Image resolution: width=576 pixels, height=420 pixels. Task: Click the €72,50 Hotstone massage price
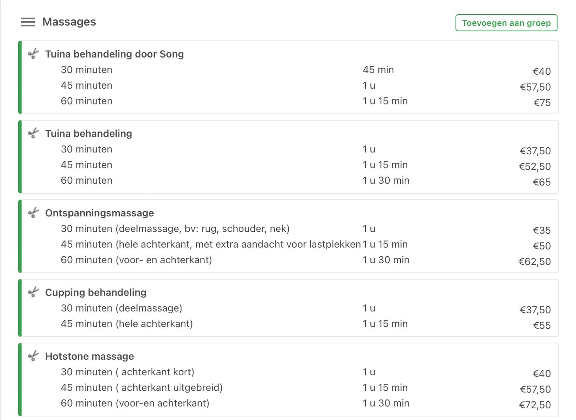(x=535, y=405)
